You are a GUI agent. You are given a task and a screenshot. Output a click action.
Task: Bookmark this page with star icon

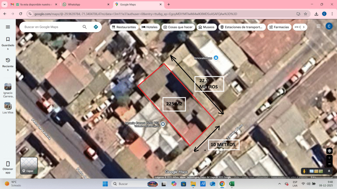click(305, 14)
